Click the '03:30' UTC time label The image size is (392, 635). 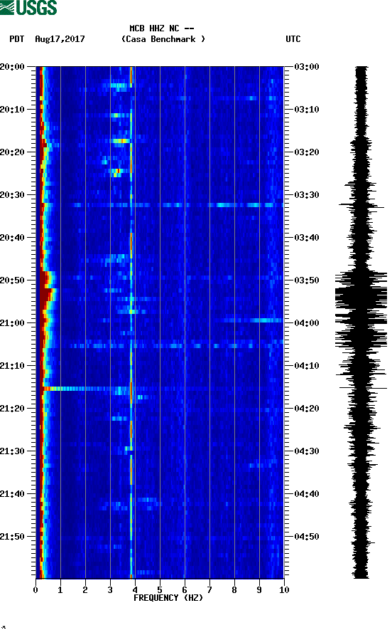307,195
